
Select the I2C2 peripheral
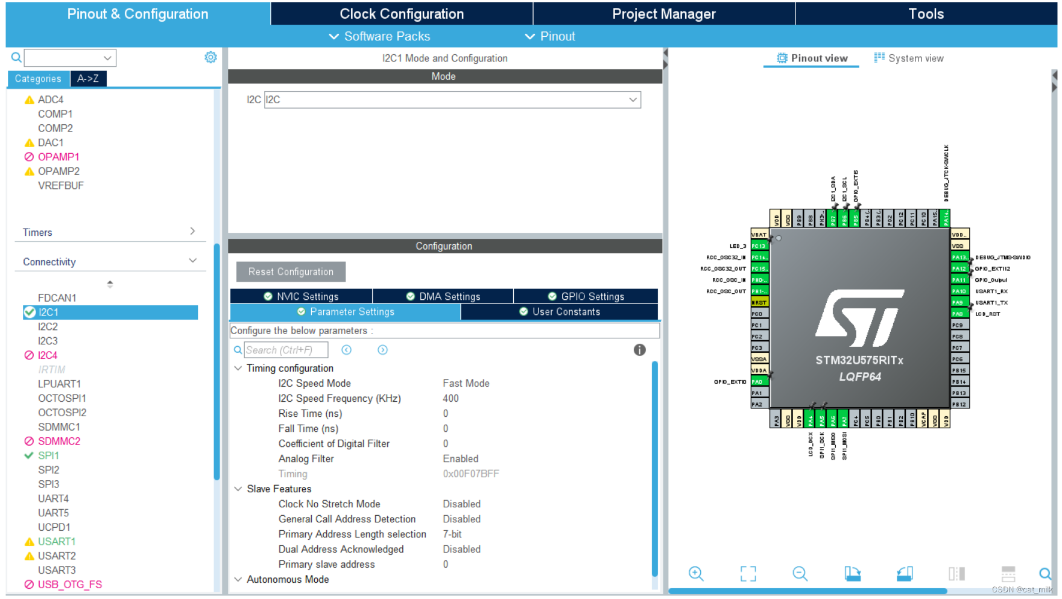48,326
